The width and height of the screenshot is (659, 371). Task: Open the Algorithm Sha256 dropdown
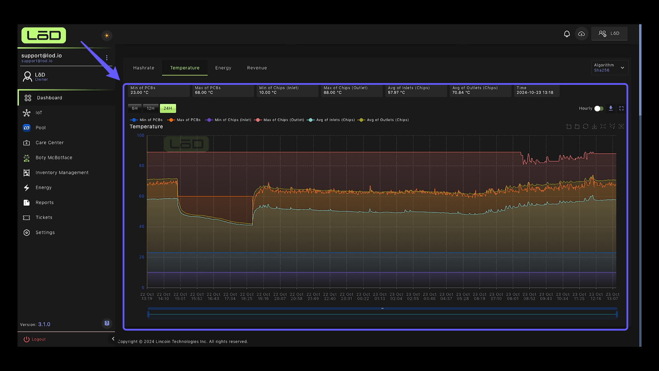pyautogui.click(x=610, y=68)
